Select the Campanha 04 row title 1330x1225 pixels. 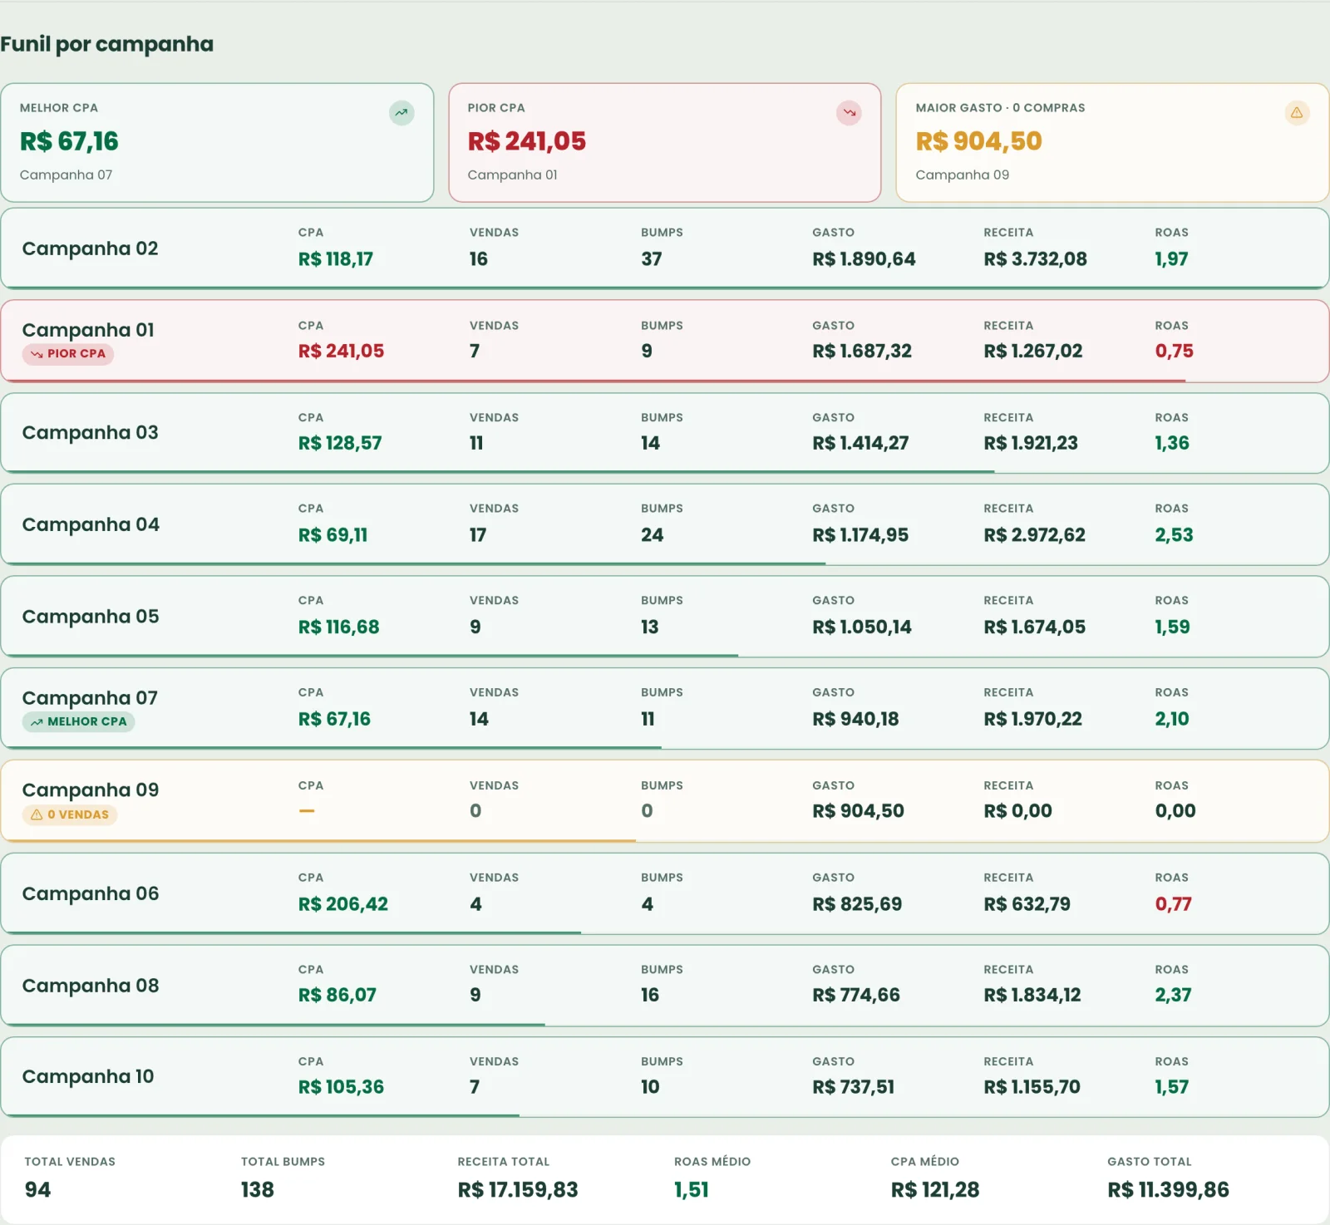click(91, 524)
